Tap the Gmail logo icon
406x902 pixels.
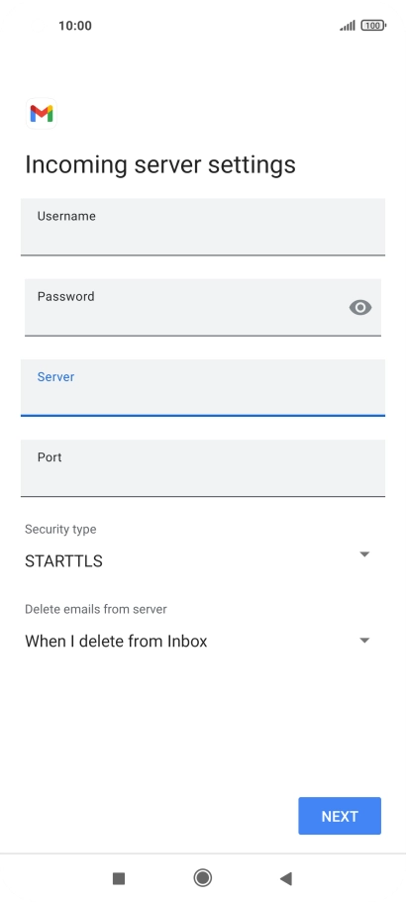(42, 113)
